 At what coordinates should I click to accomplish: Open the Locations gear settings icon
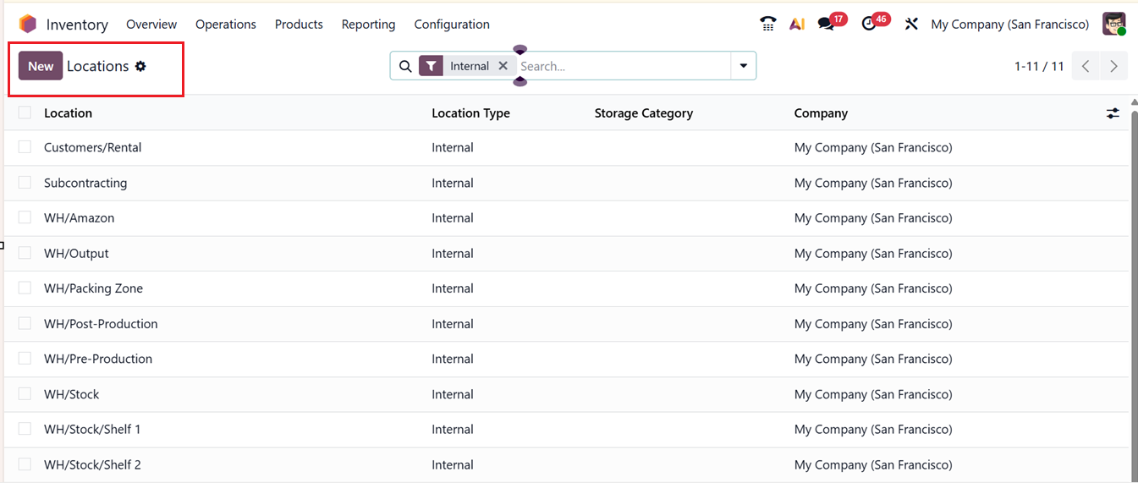point(140,66)
